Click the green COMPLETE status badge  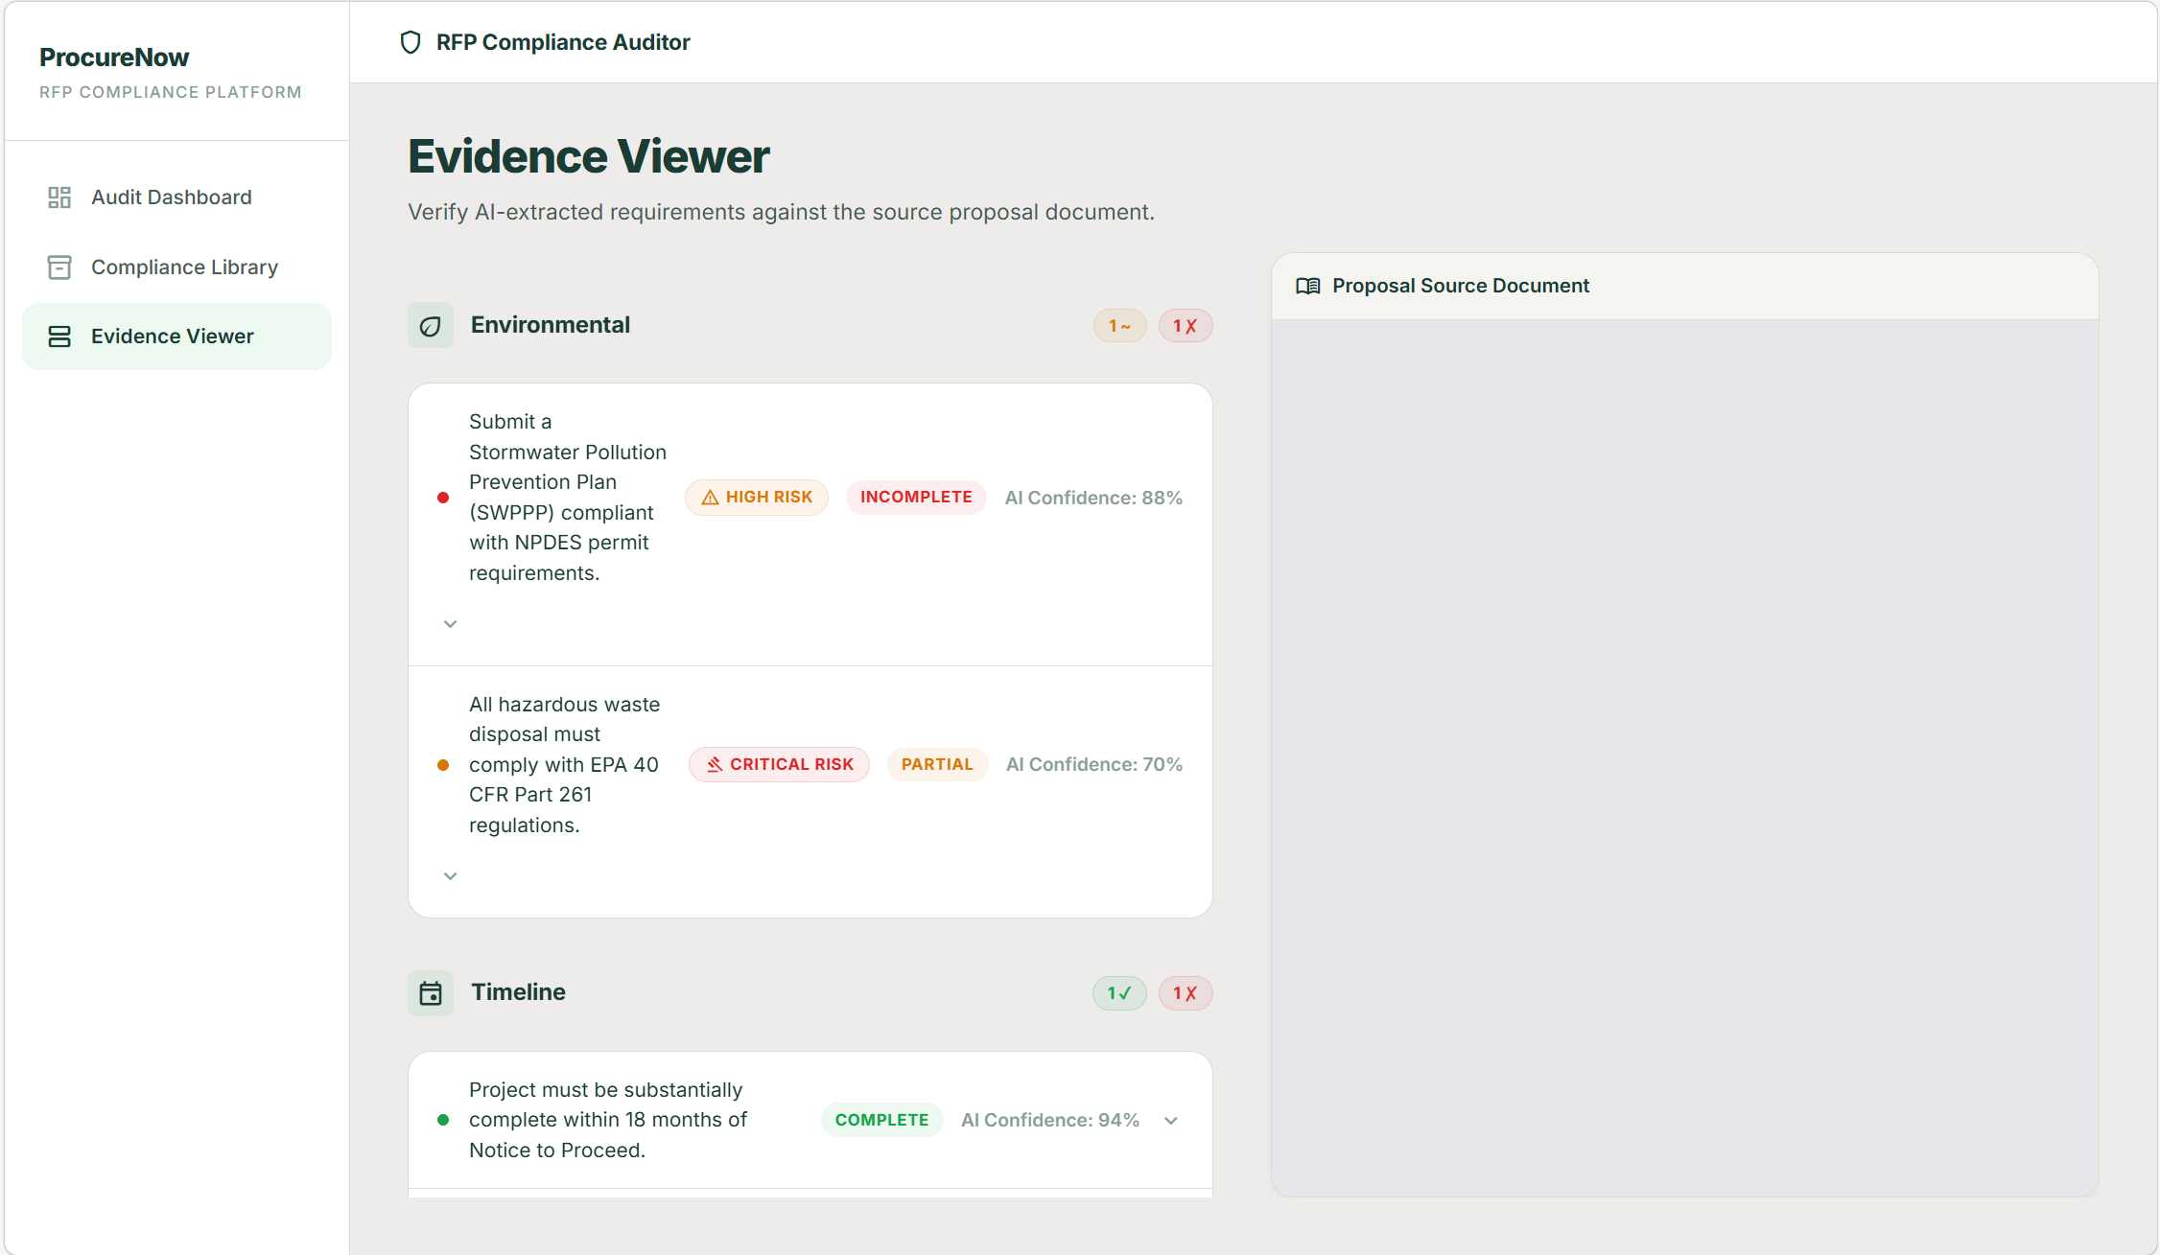[881, 1120]
